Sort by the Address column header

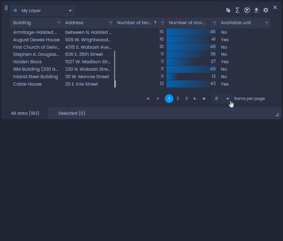tap(74, 23)
